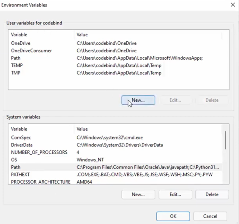Click Delete under System variables
The image size is (239, 224).
[x=212, y=194]
